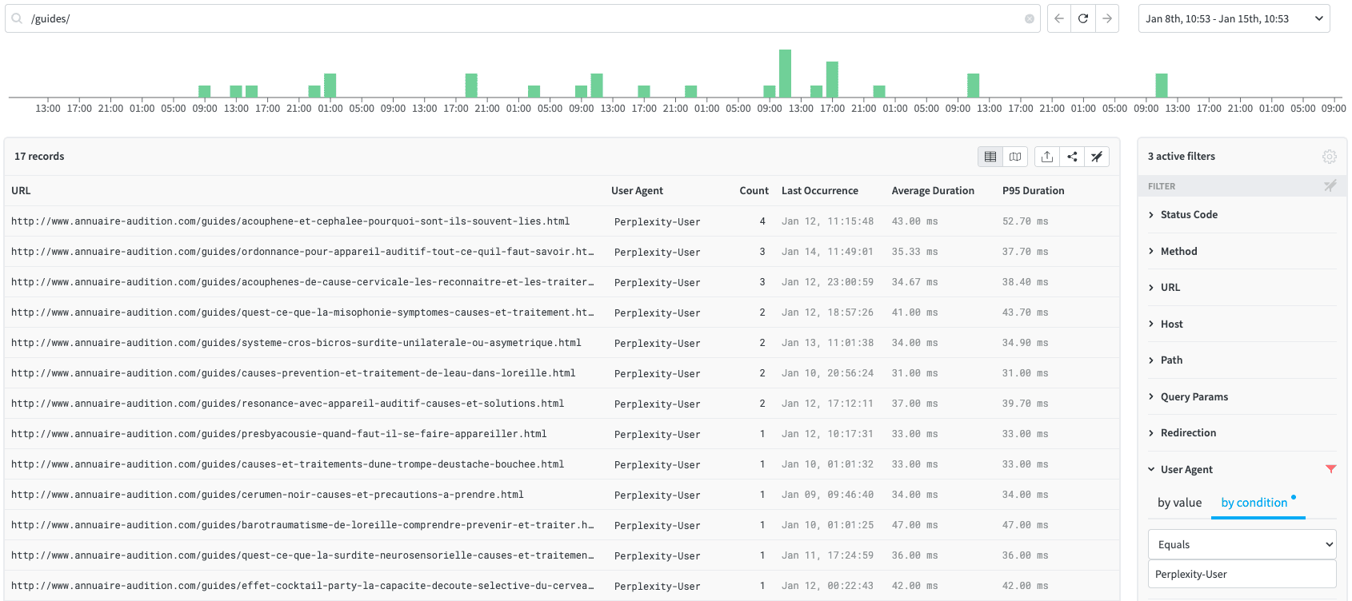Select systeme-cros-bicros URL row
The height and width of the screenshot is (601, 1352).
pos(296,343)
